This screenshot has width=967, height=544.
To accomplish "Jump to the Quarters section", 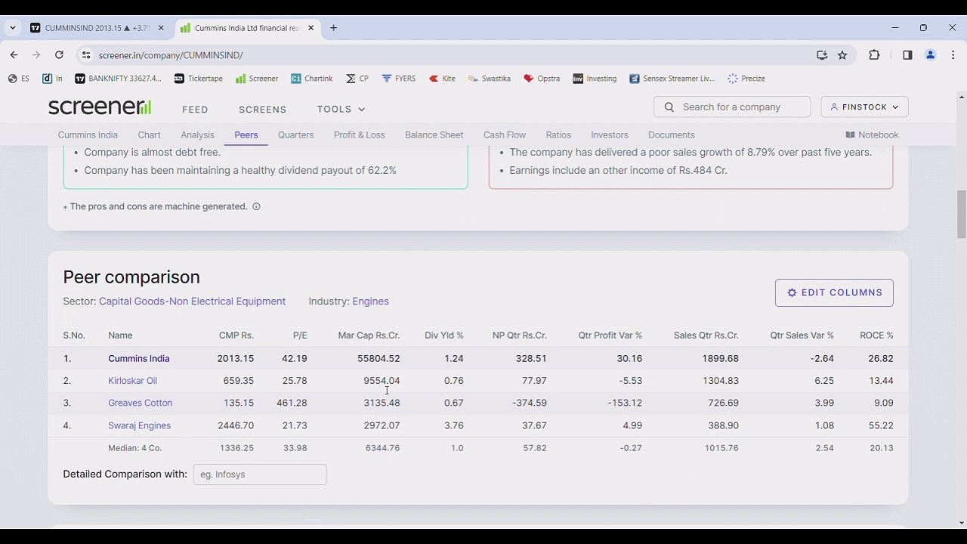I will (295, 134).
